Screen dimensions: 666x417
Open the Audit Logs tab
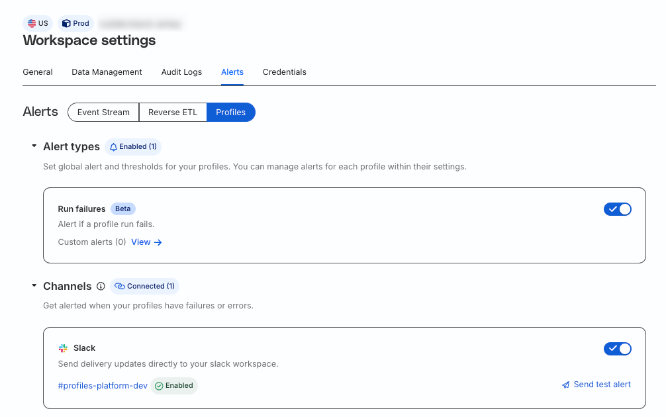point(181,71)
